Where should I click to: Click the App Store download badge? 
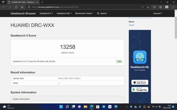coord(140,82)
